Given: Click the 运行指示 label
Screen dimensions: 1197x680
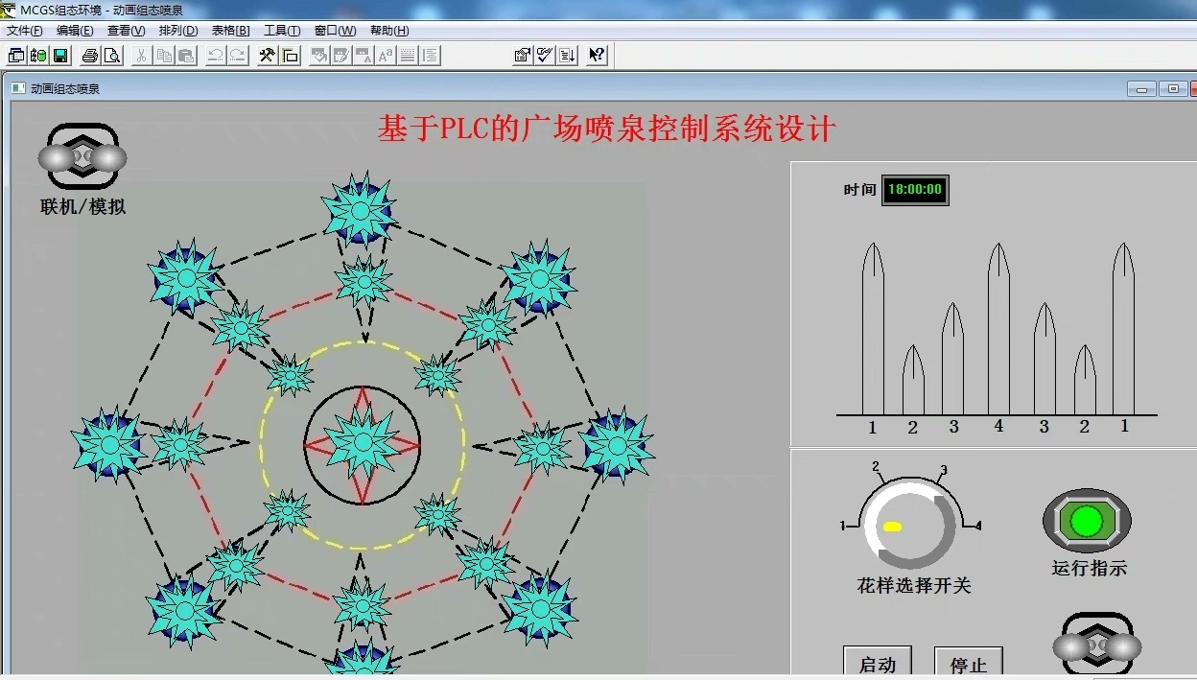Looking at the screenshot, I should 1090,568.
